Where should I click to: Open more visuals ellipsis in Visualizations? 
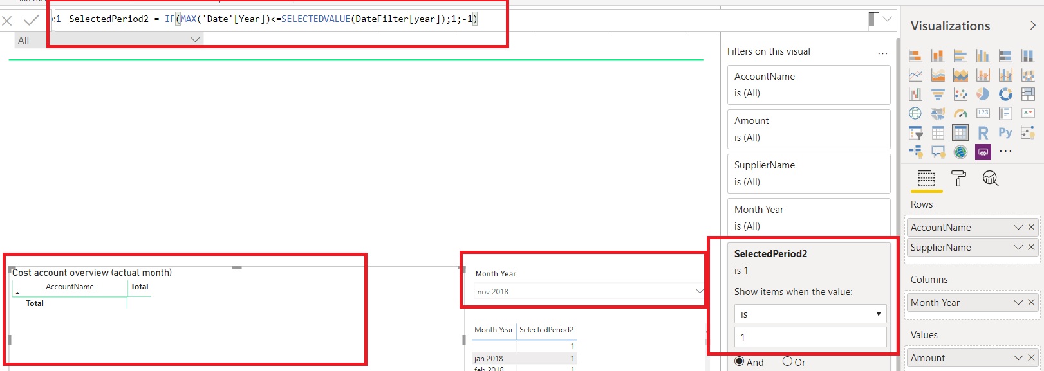point(1005,152)
